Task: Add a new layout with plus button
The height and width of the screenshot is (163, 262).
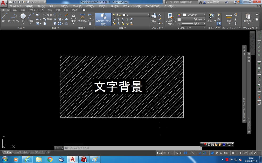Action: tap(48, 152)
